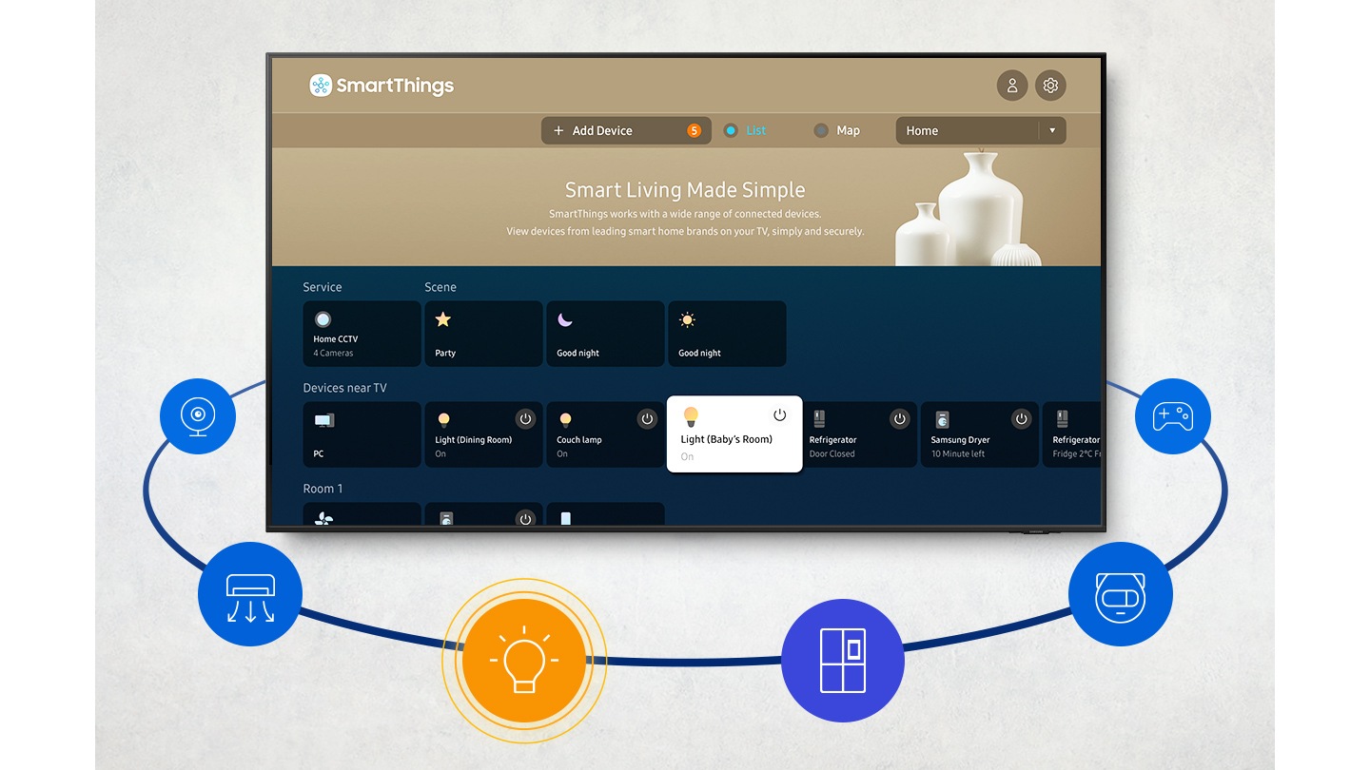
Task: Toggle power for Light (Dining Room)
Action: [525, 418]
